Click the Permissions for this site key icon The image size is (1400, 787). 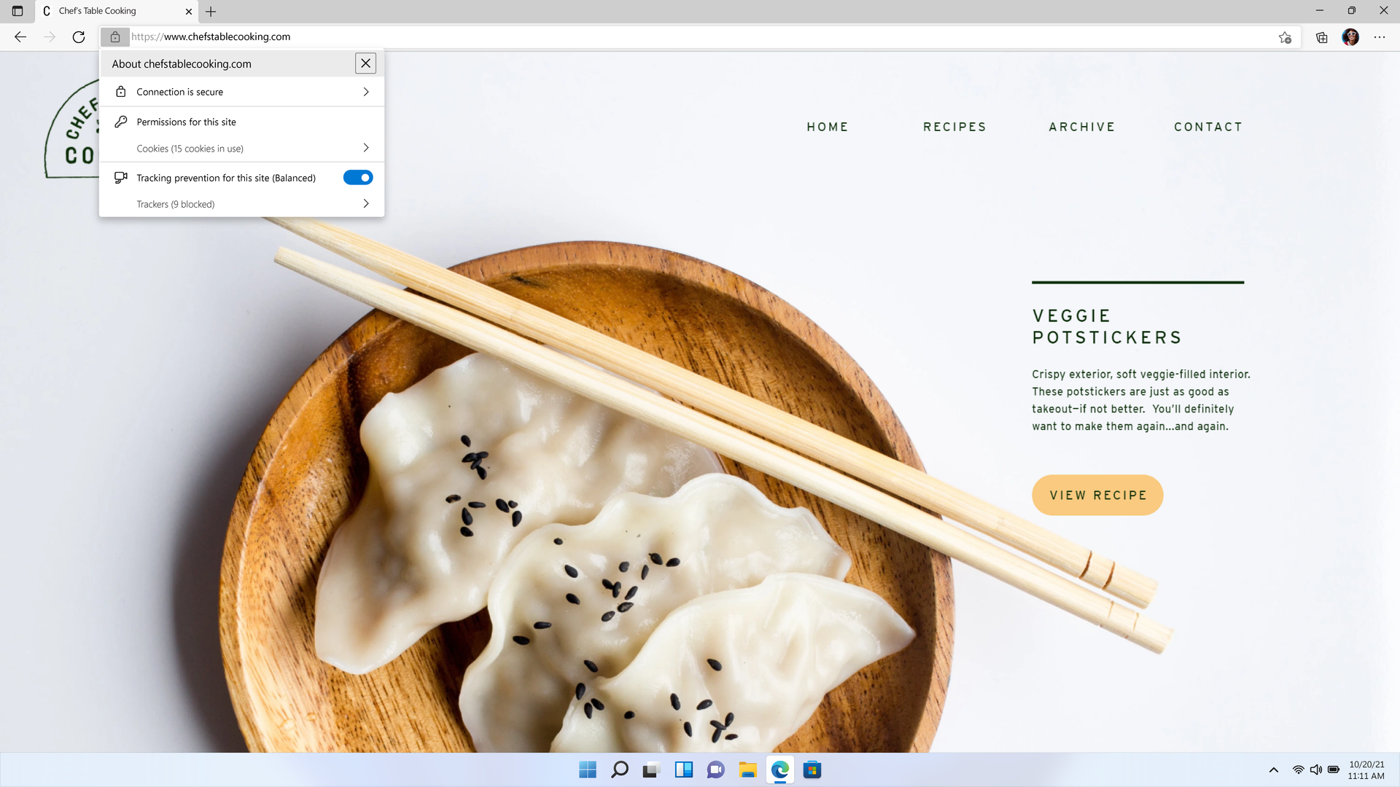coord(120,122)
